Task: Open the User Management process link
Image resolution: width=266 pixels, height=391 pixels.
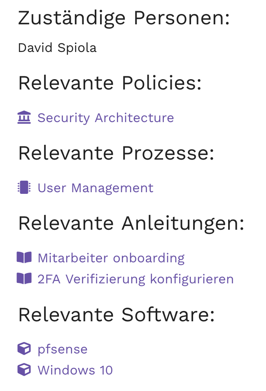Action: coord(95,188)
